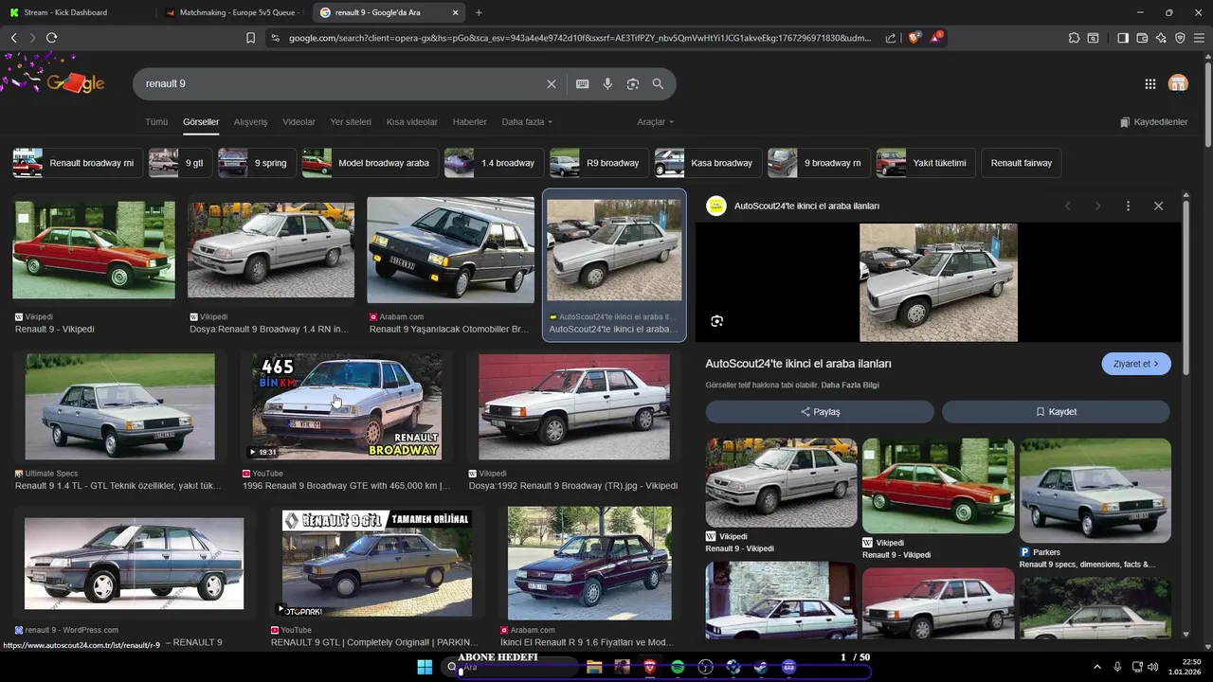Select the Kısa videolar search tab
The image size is (1213, 682).
tap(412, 122)
